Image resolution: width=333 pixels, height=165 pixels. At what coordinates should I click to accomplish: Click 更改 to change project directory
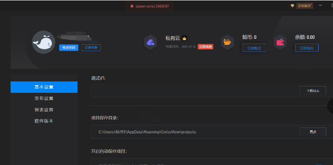(313, 132)
